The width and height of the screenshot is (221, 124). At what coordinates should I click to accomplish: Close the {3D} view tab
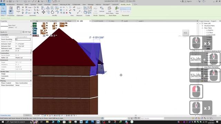coord(90,21)
